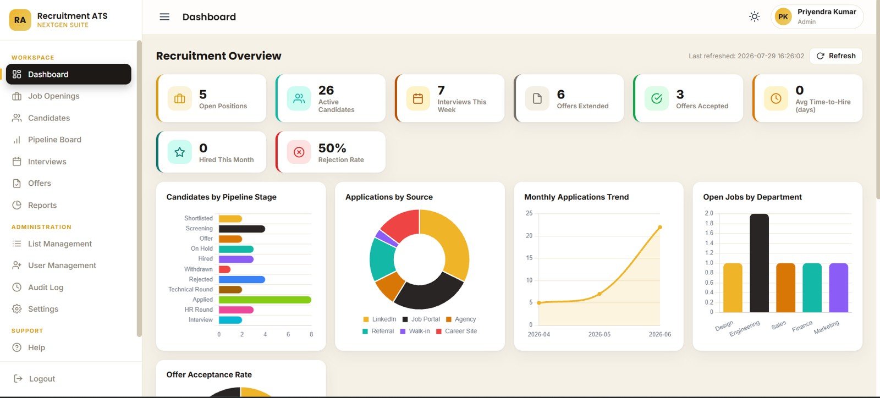
Task: Click the Interviews This Week calendar card icon
Action: point(418,98)
